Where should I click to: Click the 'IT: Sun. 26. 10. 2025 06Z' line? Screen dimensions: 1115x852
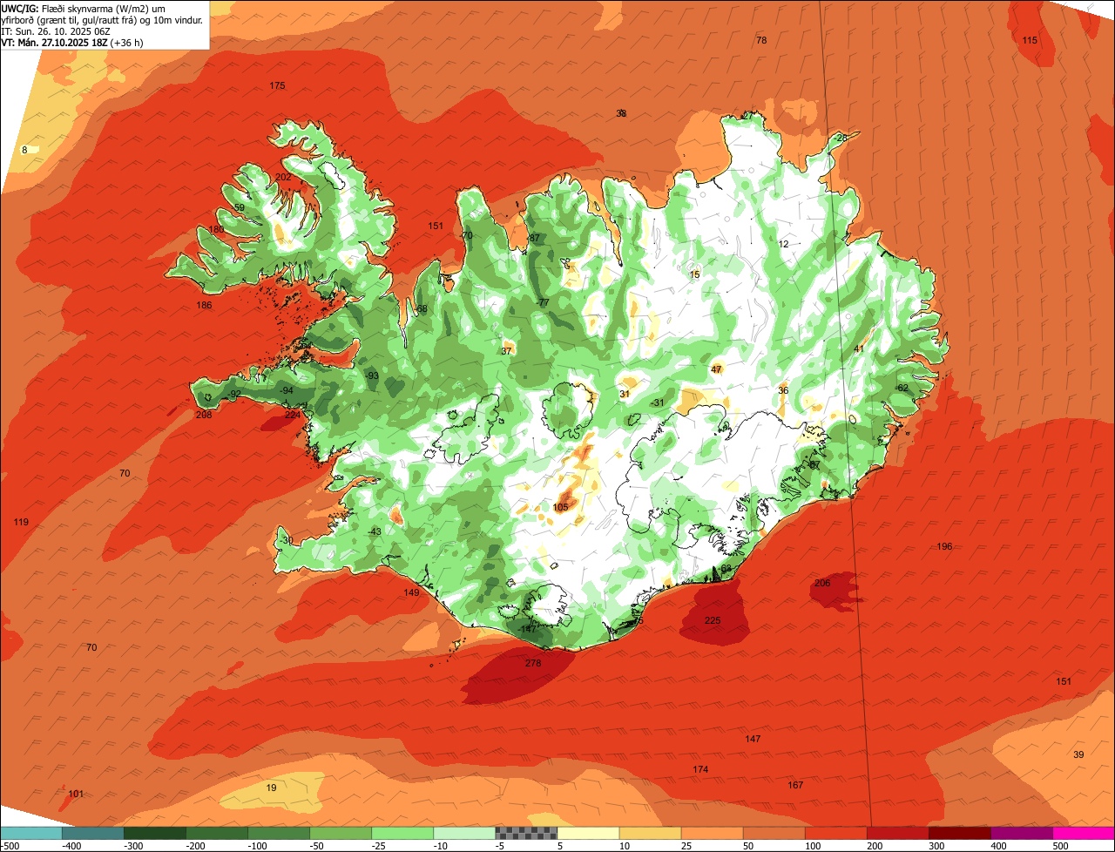click(x=56, y=31)
